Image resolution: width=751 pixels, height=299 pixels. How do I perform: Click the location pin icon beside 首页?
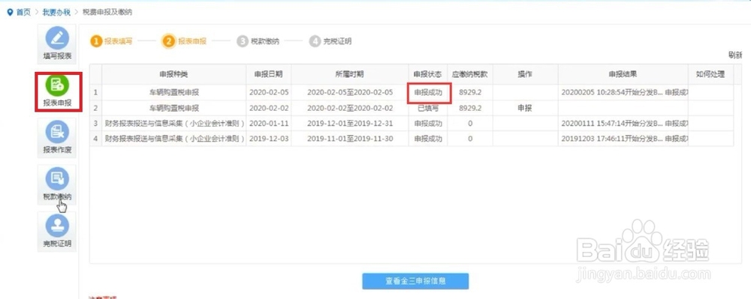click(10, 13)
